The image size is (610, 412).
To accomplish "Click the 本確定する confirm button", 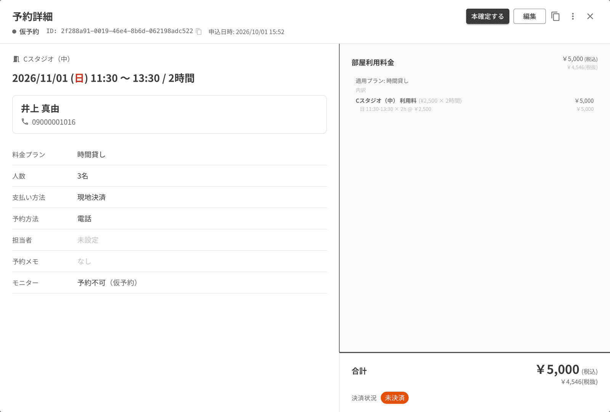I will coord(487,16).
